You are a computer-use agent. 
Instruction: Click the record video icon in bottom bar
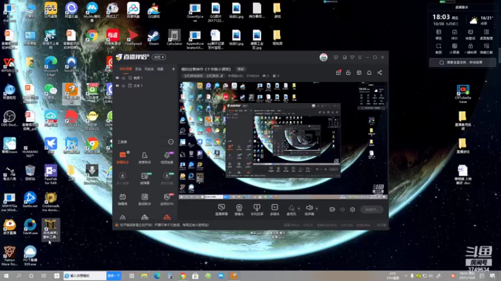pyautogui.click(x=333, y=209)
